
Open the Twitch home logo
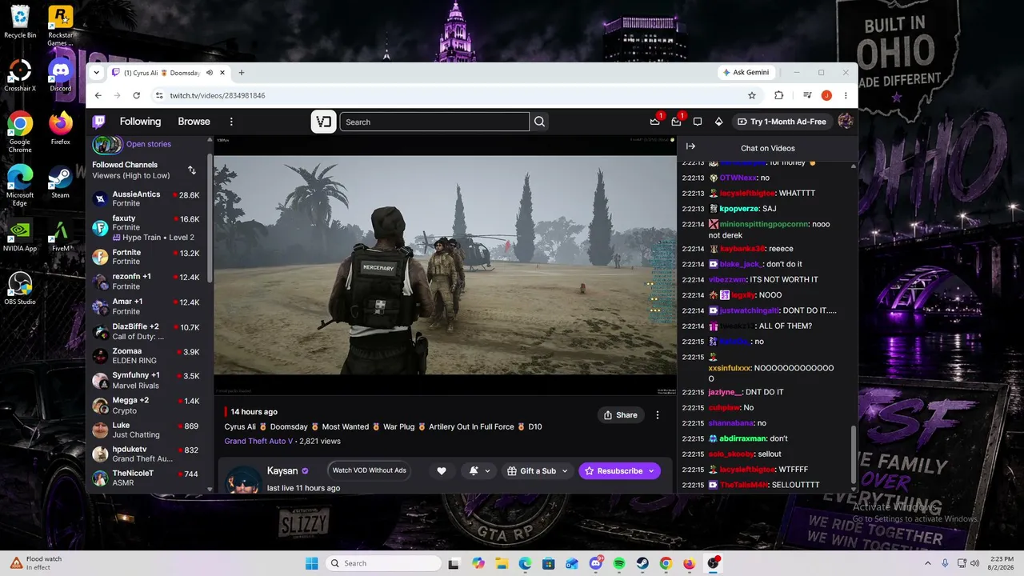(98, 122)
